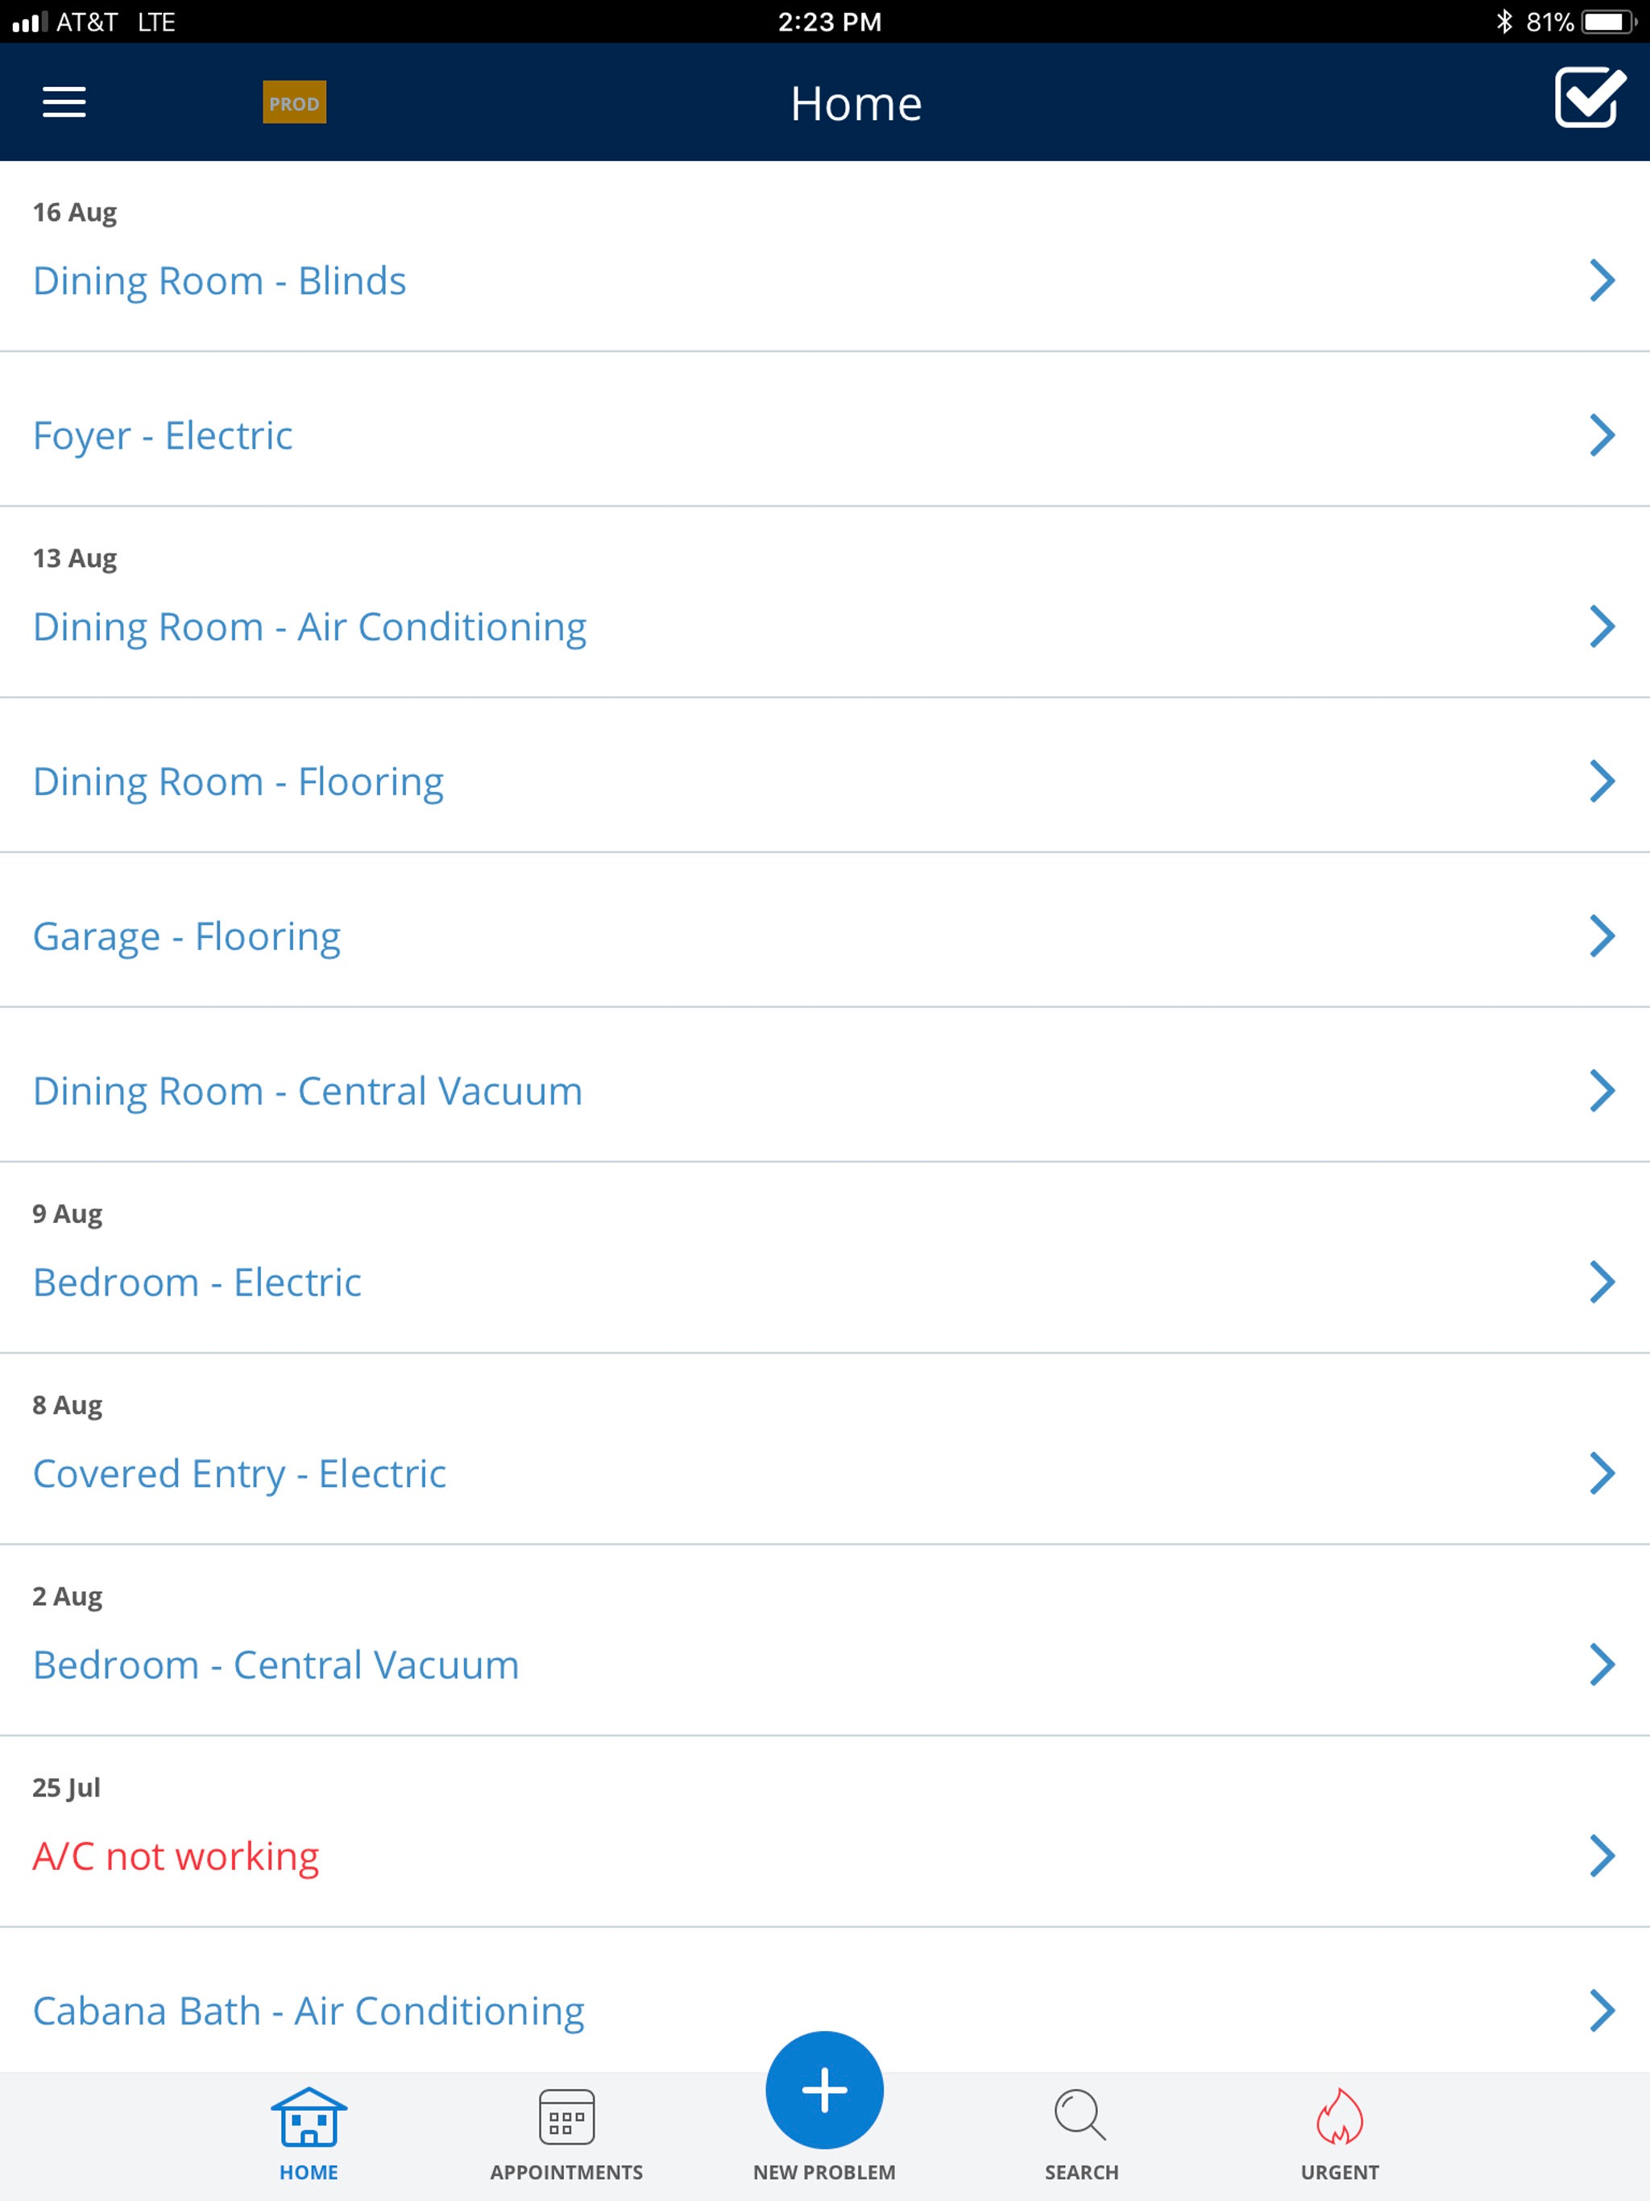
Task: Open the Appointments calendar icon
Action: coord(566,2116)
